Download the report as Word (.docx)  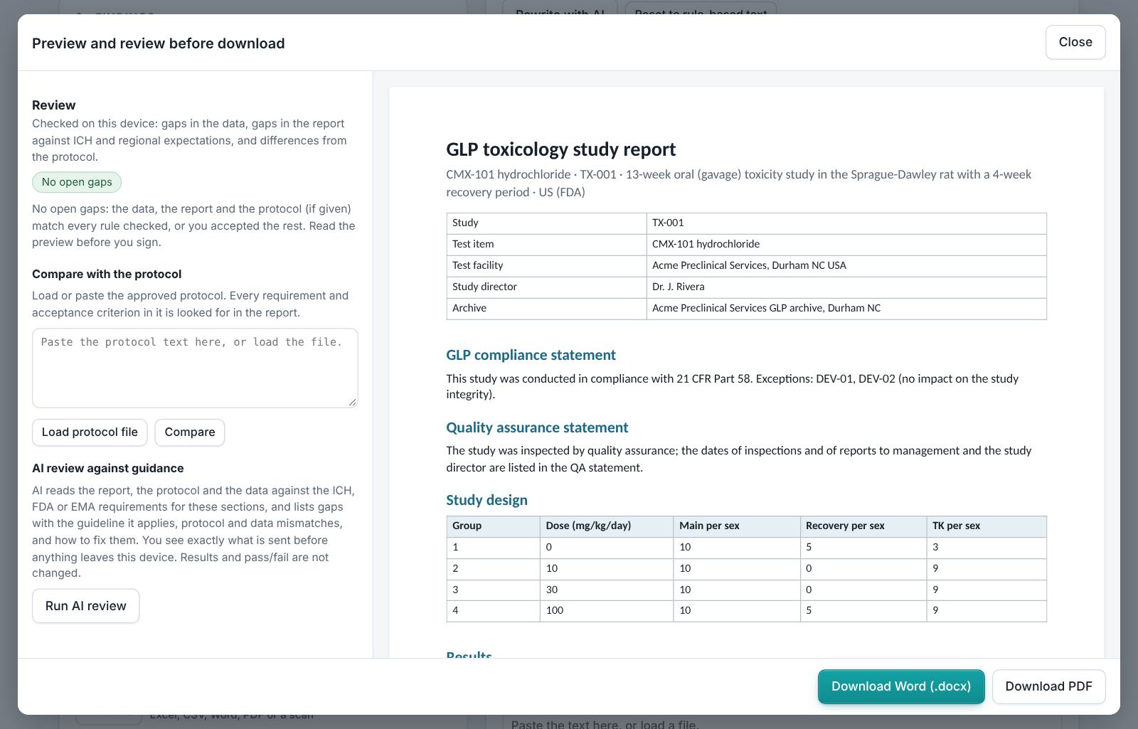901,686
